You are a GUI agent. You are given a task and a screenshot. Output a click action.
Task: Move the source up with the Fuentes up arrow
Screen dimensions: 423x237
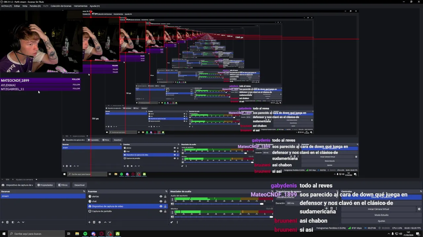tap(105, 222)
